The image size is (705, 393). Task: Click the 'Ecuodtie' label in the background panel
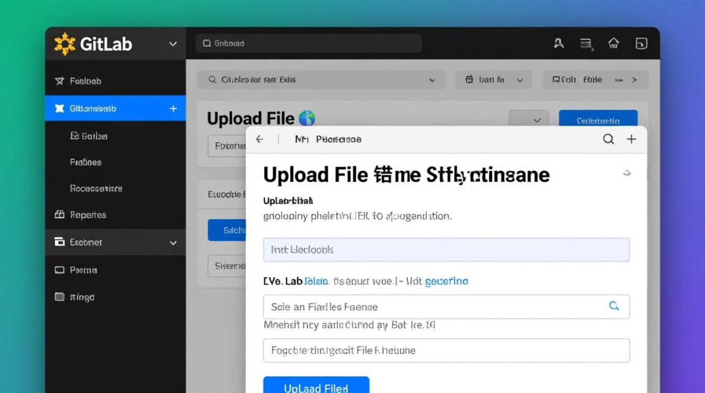tap(227, 194)
